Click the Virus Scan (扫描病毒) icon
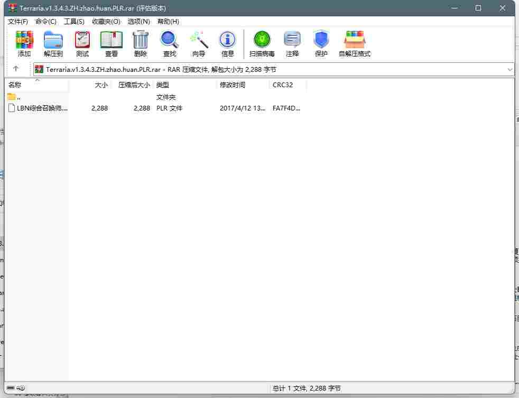 coord(262,43)
